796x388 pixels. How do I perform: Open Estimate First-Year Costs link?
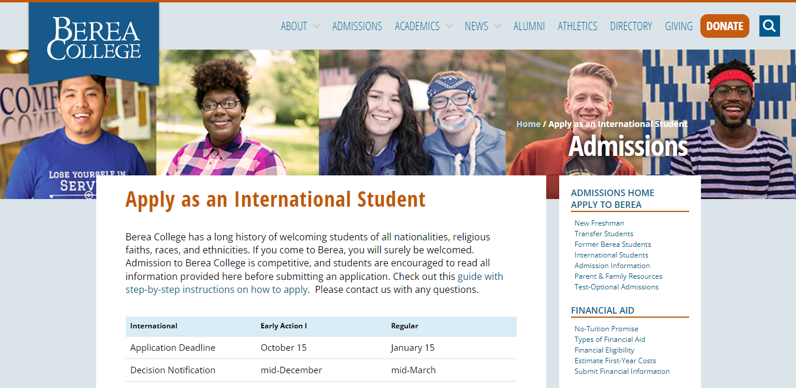[x=615, y=361]
